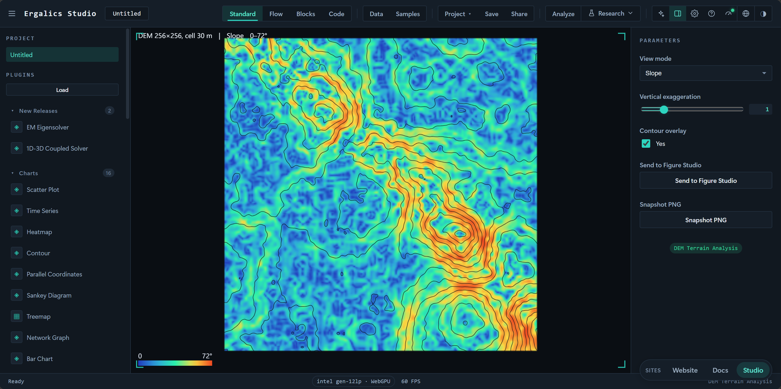Open the Research dropdown menu

coord(611,14)
